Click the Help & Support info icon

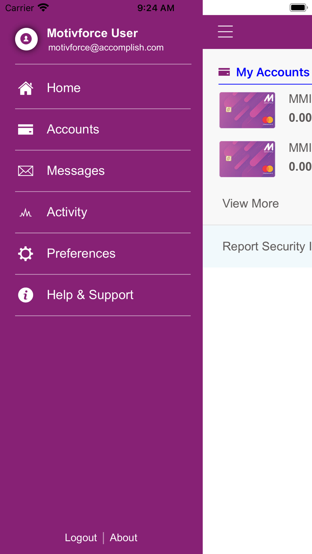(26, 295)
